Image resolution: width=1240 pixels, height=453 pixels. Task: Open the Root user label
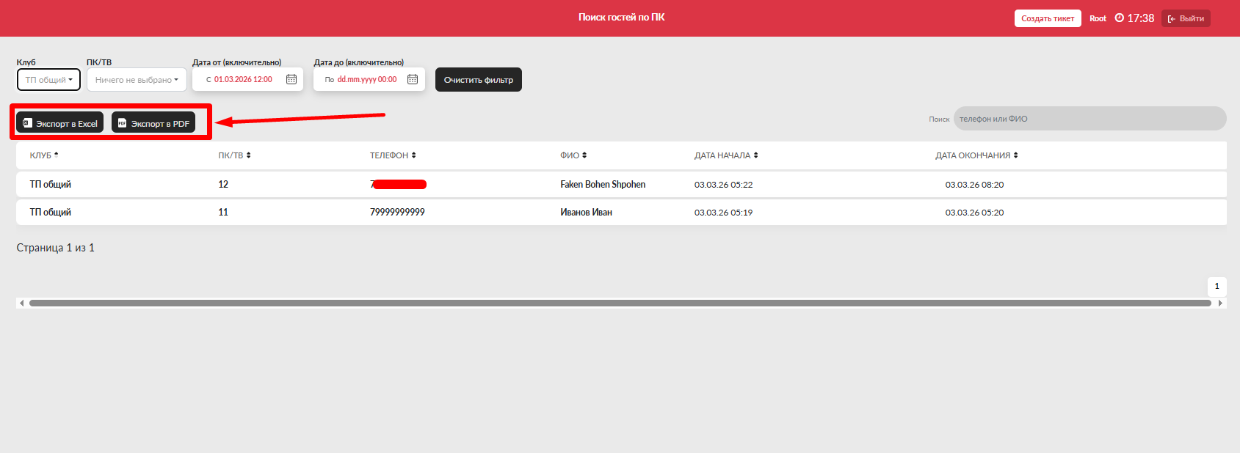pyautogui.click(x=1098, y=18)
